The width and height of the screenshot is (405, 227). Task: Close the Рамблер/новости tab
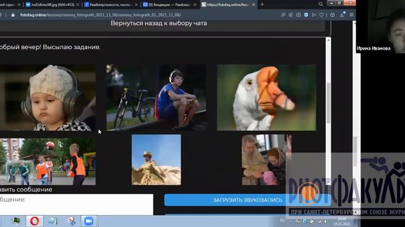[136, 4]
